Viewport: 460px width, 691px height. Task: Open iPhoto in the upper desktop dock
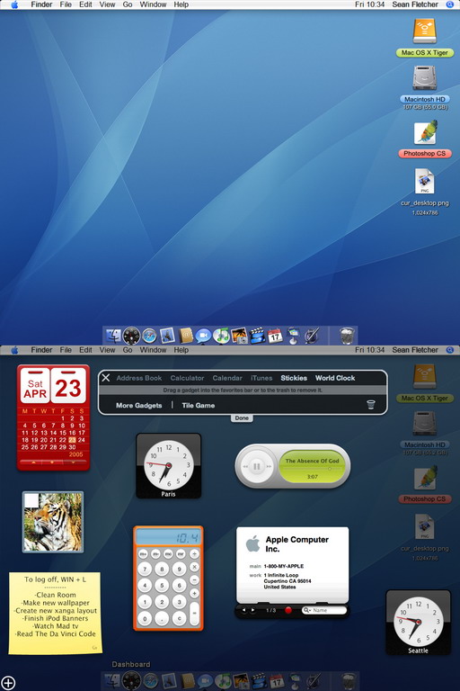pyautogui.click(x=239, y=336)
